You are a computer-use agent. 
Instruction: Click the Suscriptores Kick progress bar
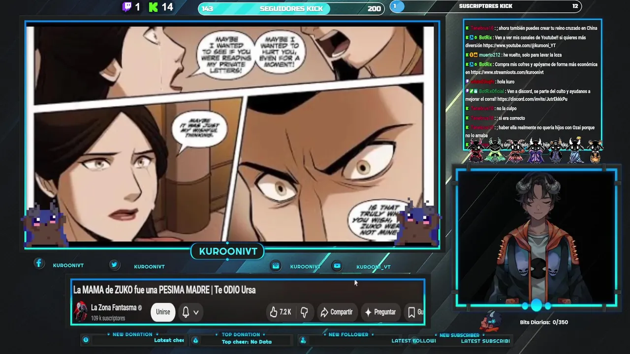[x=486, y=6]
